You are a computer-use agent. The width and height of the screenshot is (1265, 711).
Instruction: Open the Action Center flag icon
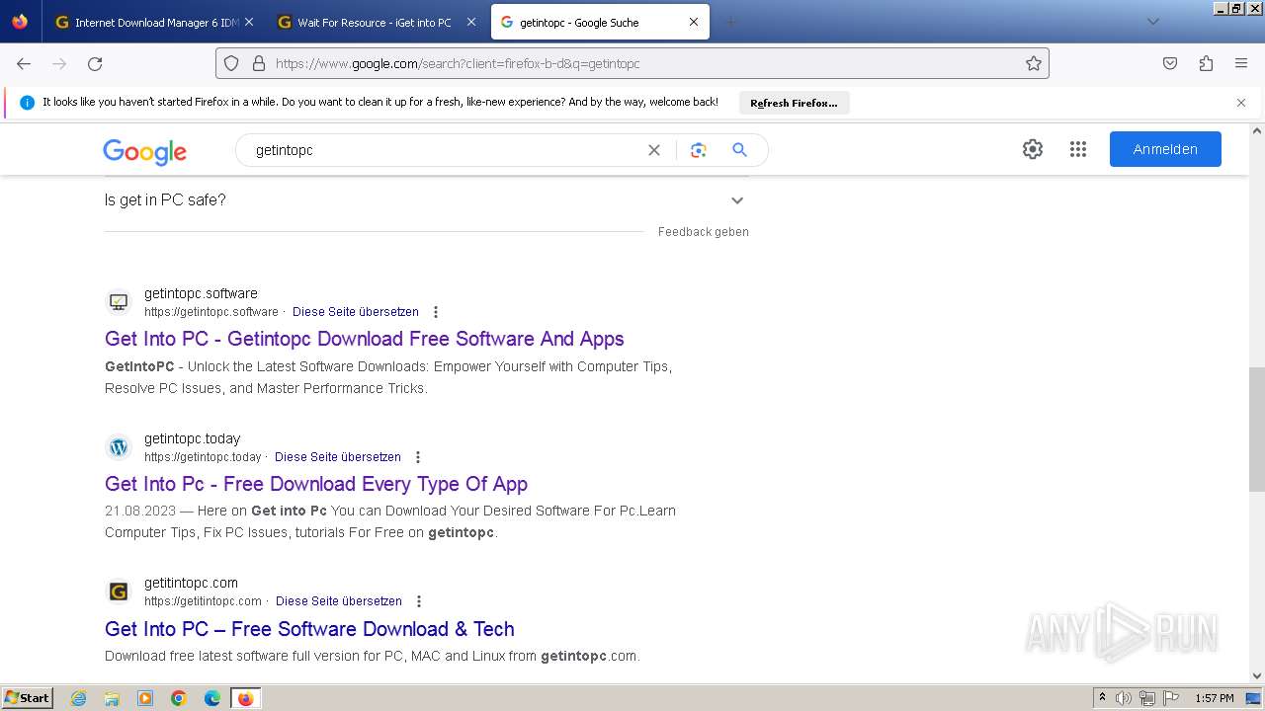coord(1170,698)
